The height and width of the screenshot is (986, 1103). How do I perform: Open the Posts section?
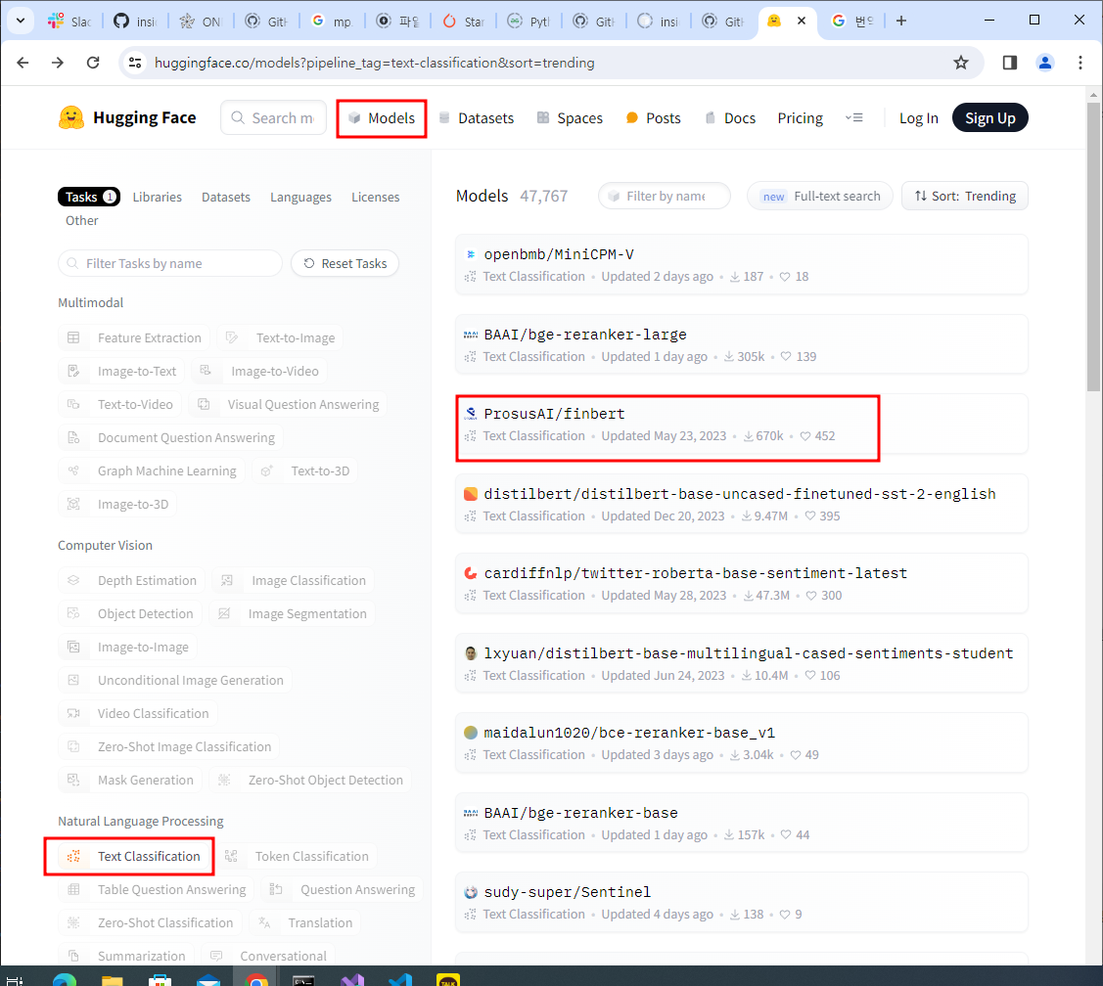pyautogui.click(x=654, y=118)
